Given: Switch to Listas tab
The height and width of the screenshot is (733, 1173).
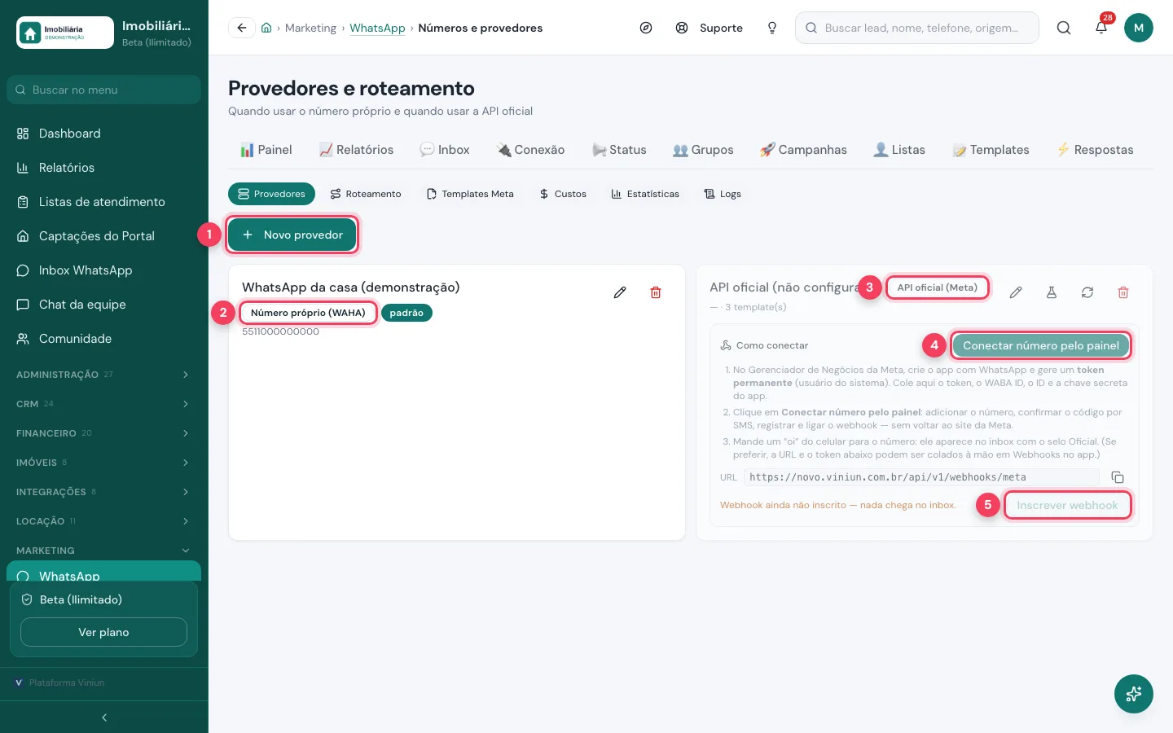Looking at the screenshot, I should (x=899, y=150).
